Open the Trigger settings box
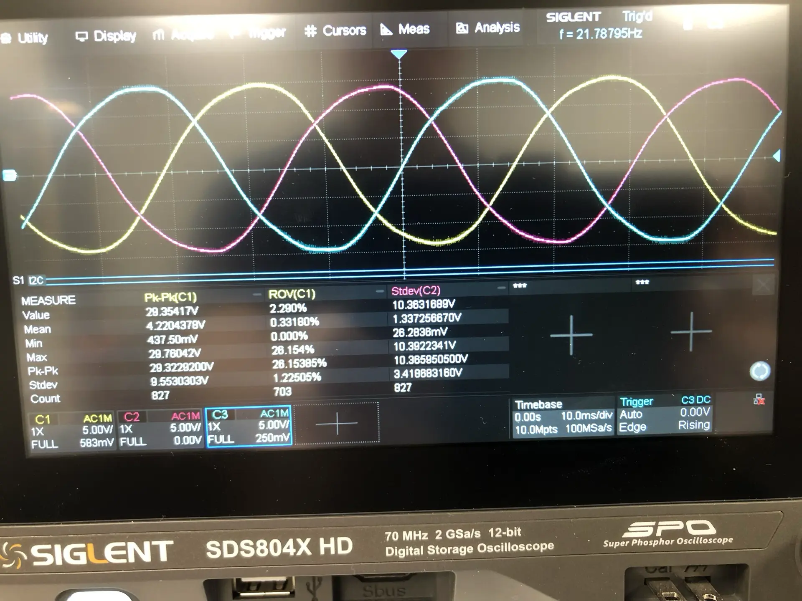The image size is (802, 601). [x=665, y=414]
